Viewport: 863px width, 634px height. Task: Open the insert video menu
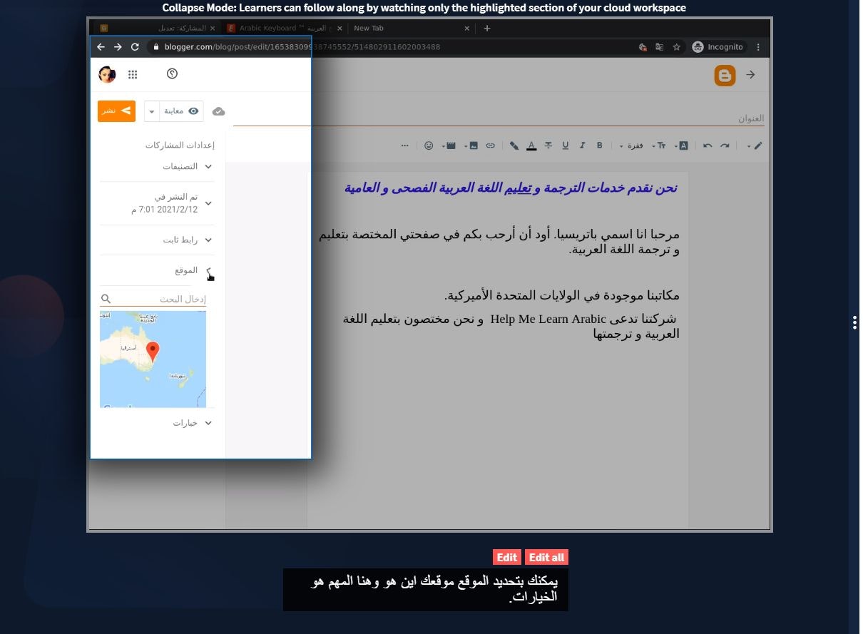coord(449,145)
